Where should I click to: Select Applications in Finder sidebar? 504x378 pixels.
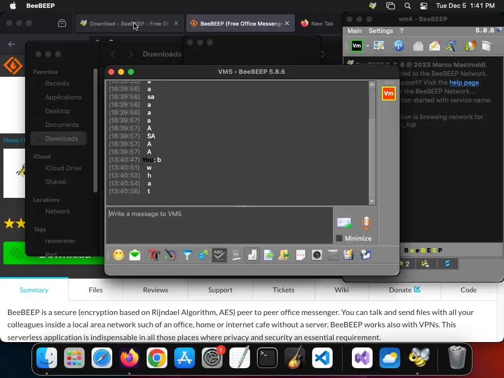63,97
